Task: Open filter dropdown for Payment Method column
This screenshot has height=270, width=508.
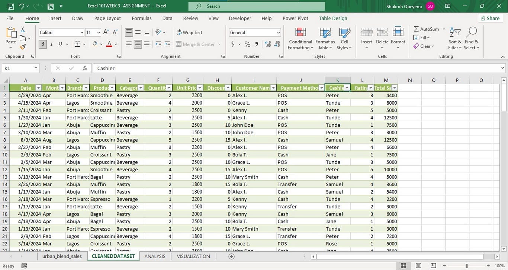Action: coord(321,88)
